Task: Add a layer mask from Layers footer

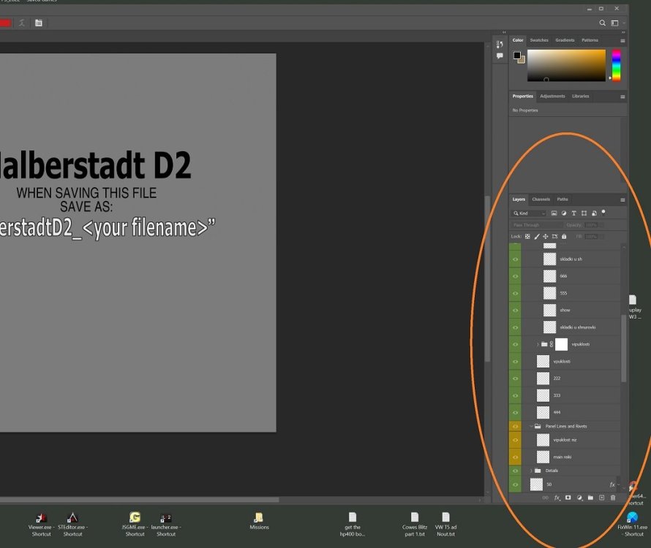Action: coord(568,498)
